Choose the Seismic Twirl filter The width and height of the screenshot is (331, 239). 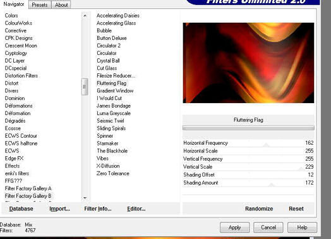tap(111, 121)
